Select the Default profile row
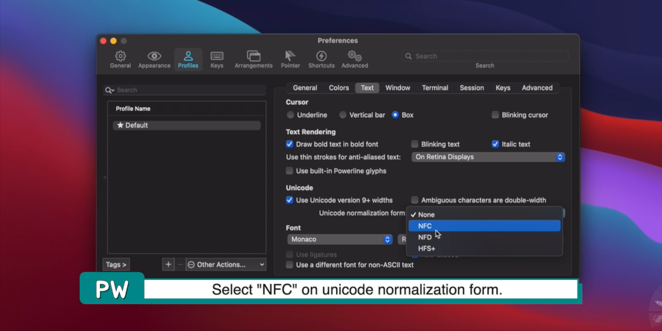The image size is (662, 331). click(x=187, y=125)
